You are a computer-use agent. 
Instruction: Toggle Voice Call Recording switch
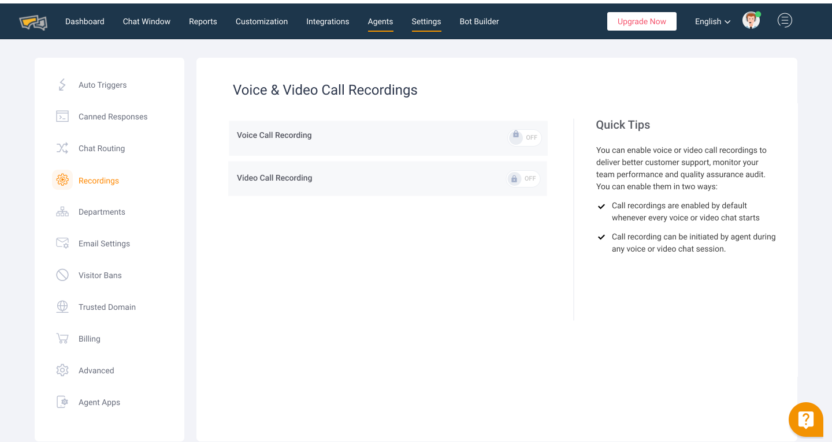pyautogui.click(x=525, y=137)
